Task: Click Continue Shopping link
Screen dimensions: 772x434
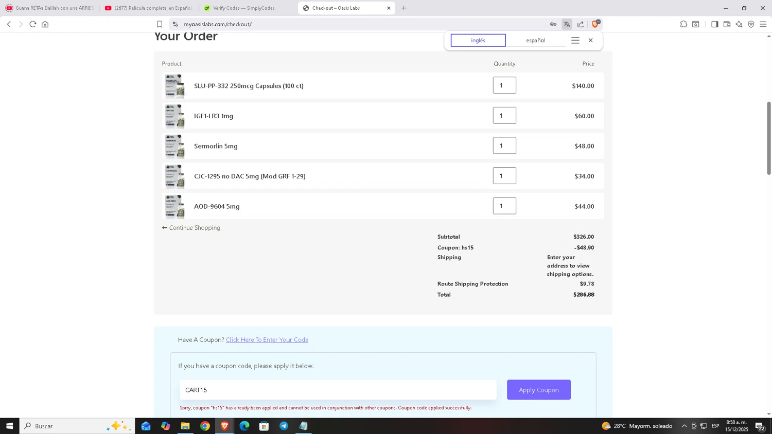Action: pyautogui.click(x=191, y=228)
